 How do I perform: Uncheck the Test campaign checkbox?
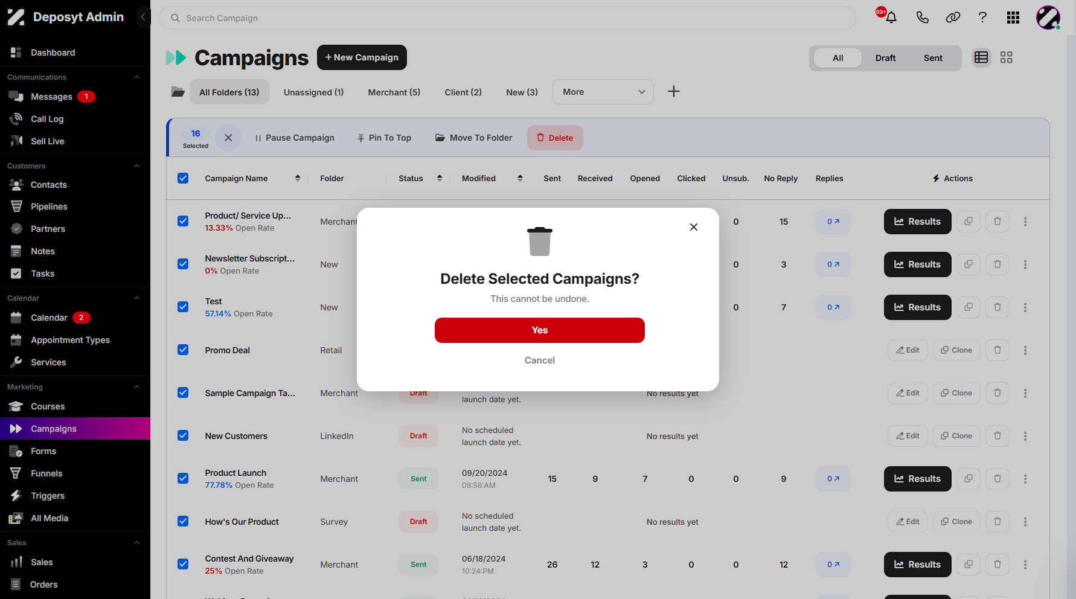[183, 307]
